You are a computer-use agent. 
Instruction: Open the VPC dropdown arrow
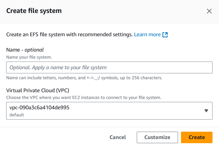(206, 111)
